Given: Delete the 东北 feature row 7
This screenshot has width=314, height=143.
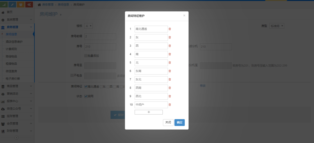Looking at the screenshot, I should click(x=170, y=79).
